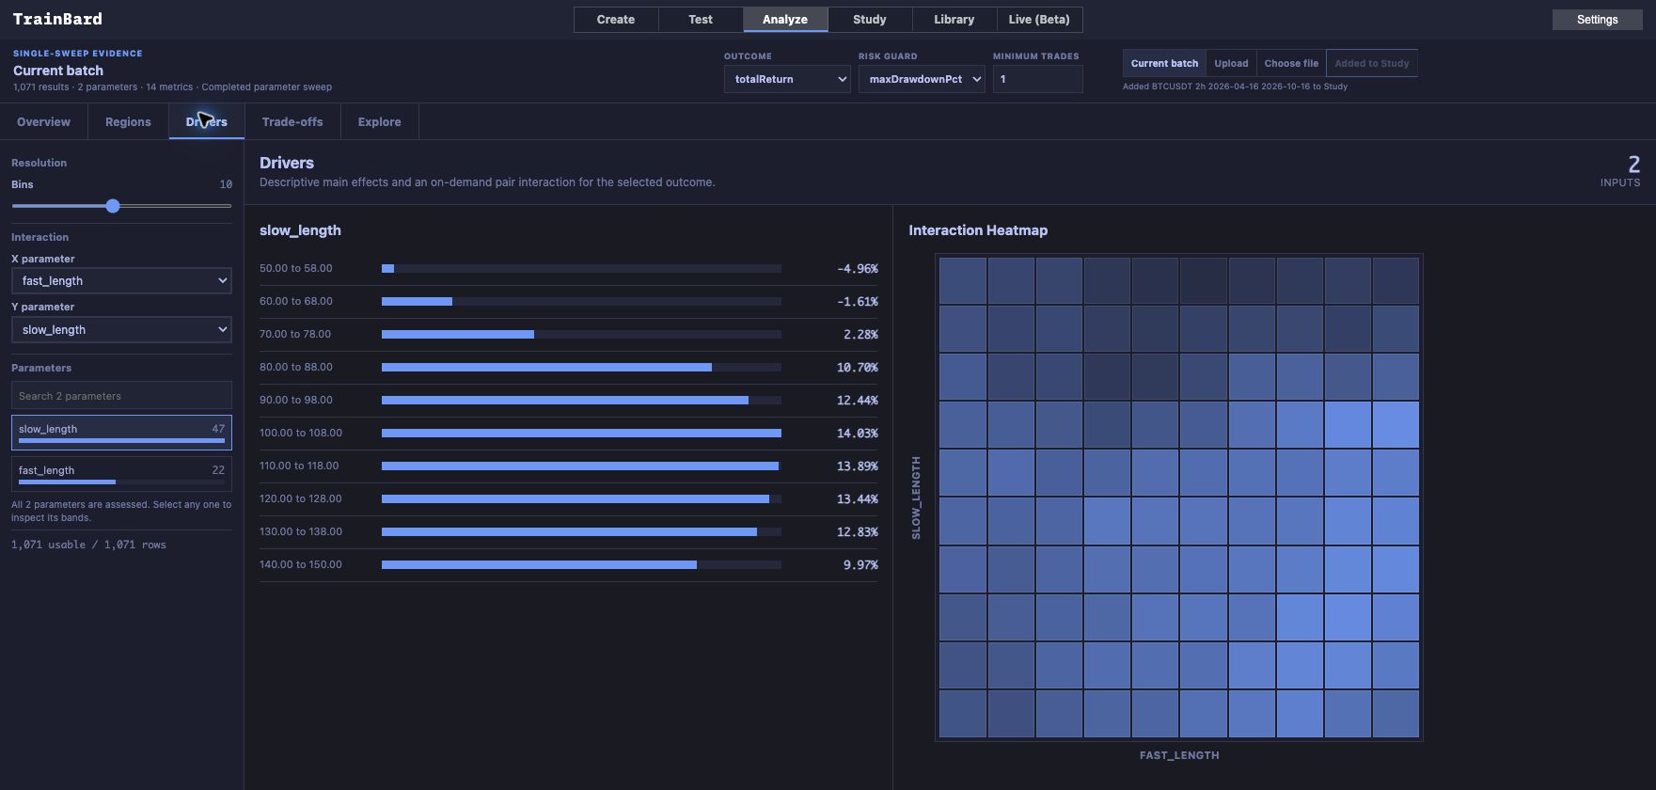Click the 2 INPUTS counter
This screenshot has width=1656, height=790.
pyautogui.click(x=1621, y=171)
